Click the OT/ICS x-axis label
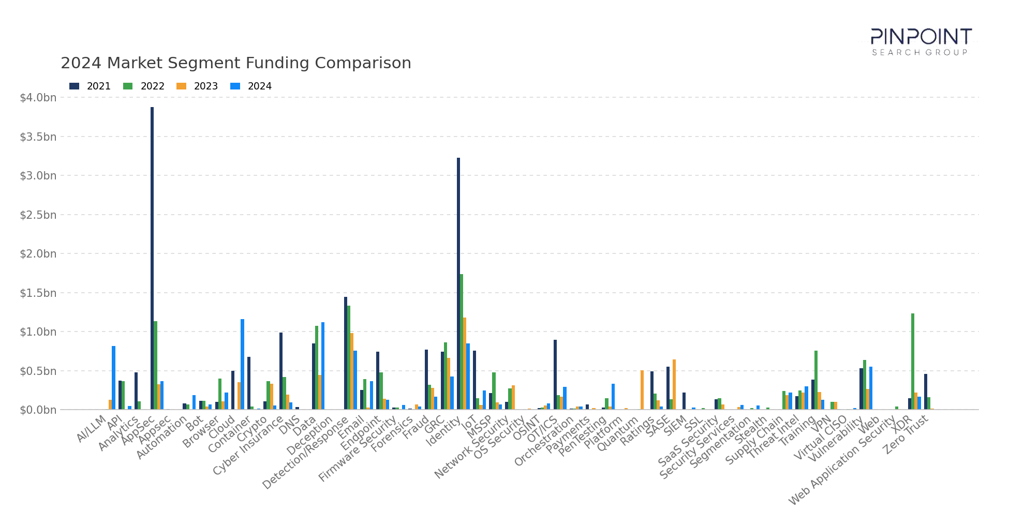 [542, 429]
